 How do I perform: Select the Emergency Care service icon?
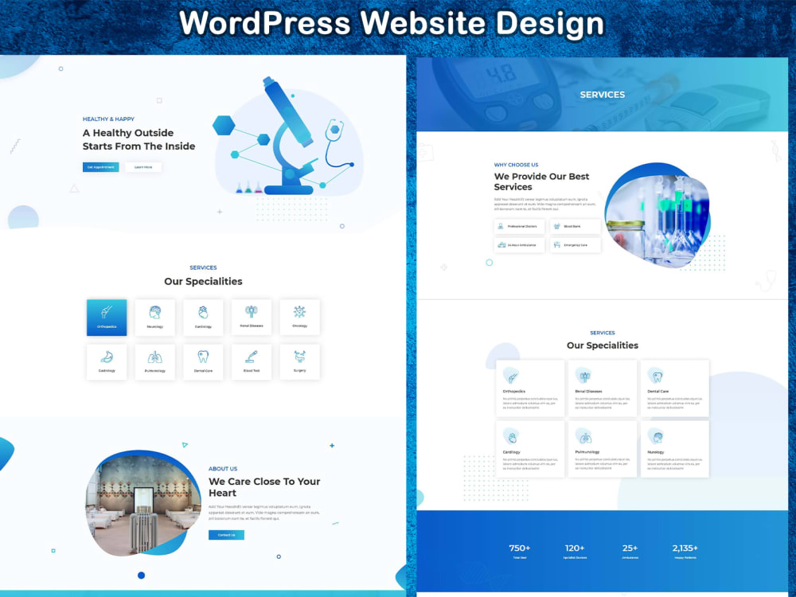pyautogui.click(x=557, y=245)
